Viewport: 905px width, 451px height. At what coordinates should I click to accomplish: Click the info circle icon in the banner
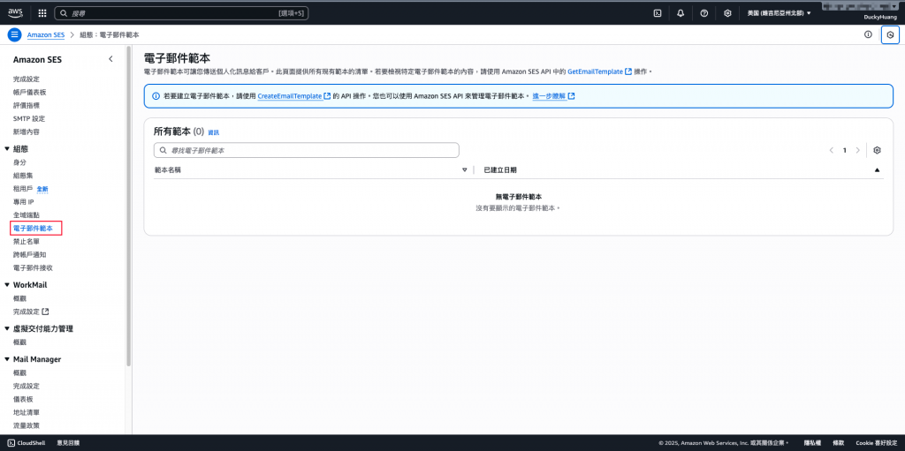click(x=156, y=96)
